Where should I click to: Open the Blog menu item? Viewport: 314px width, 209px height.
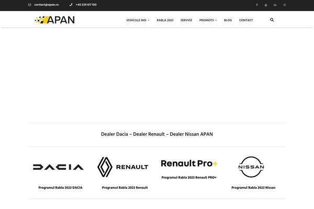[x=228, y=20]
